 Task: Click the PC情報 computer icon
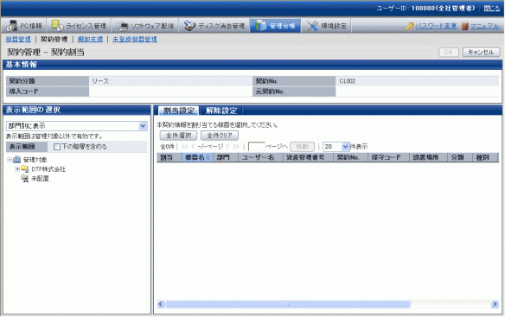(12, 25)
